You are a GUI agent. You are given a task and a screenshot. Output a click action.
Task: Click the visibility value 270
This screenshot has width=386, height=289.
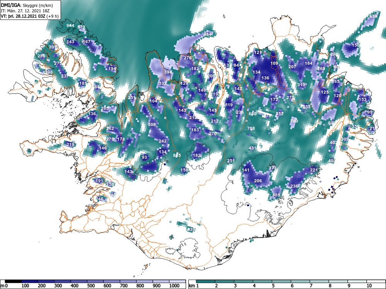coord(213,134)
